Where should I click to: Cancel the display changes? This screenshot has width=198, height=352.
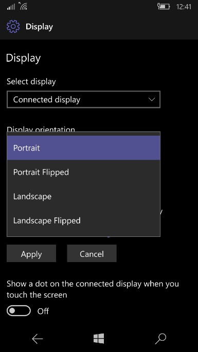point(92,253)
